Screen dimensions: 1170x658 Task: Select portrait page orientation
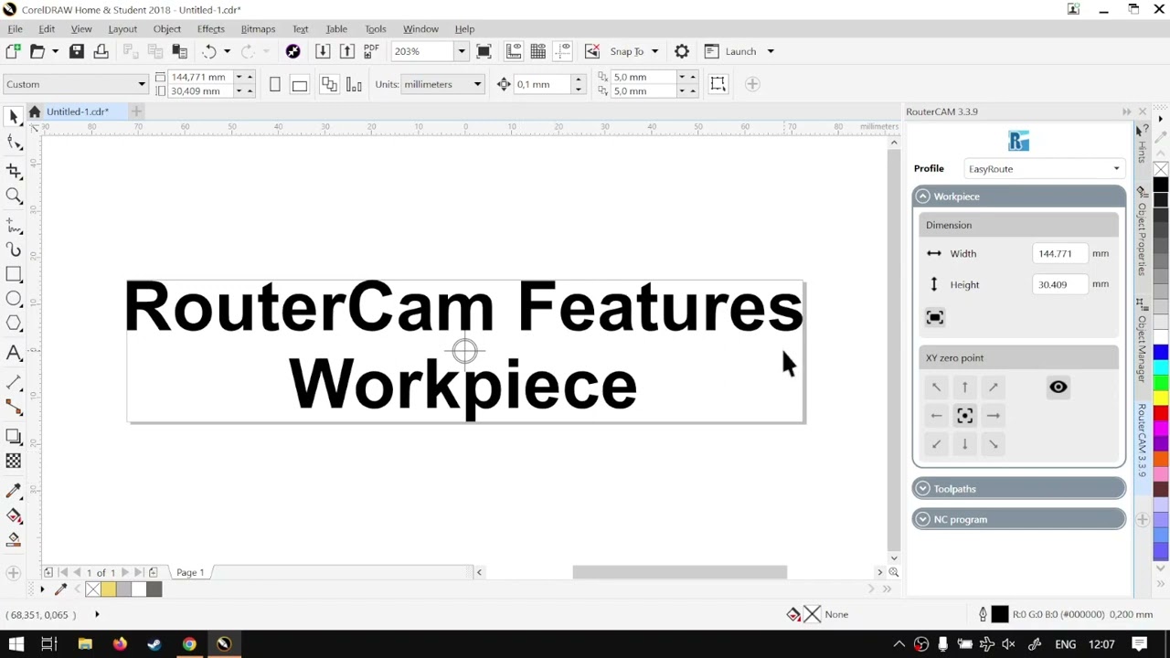pos(275,84)
